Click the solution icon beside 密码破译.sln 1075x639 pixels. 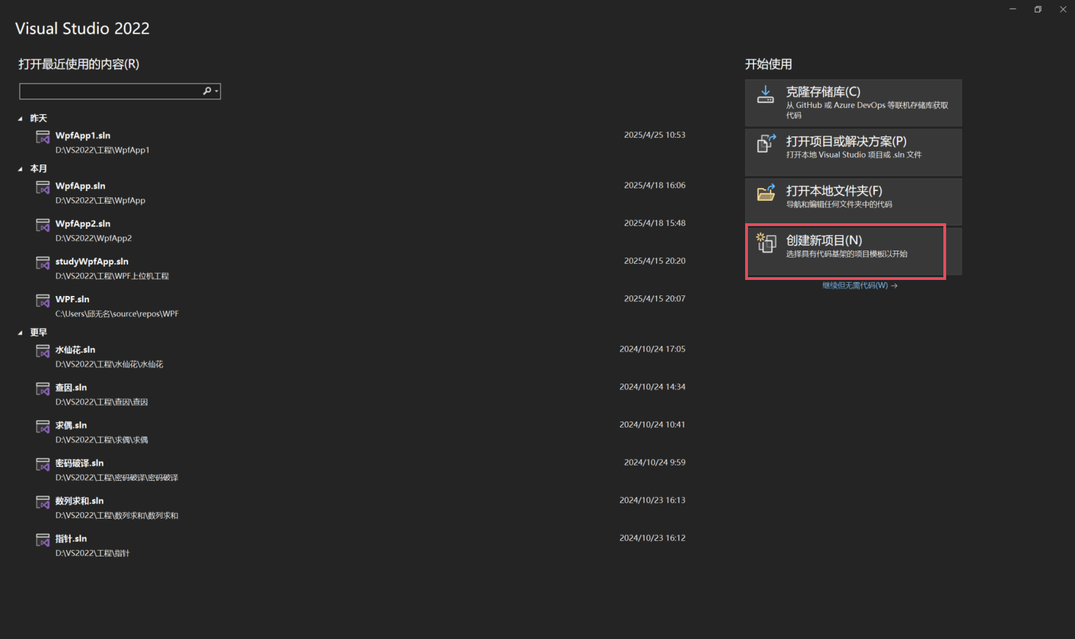pyautogui.click(x=42, y=464)
